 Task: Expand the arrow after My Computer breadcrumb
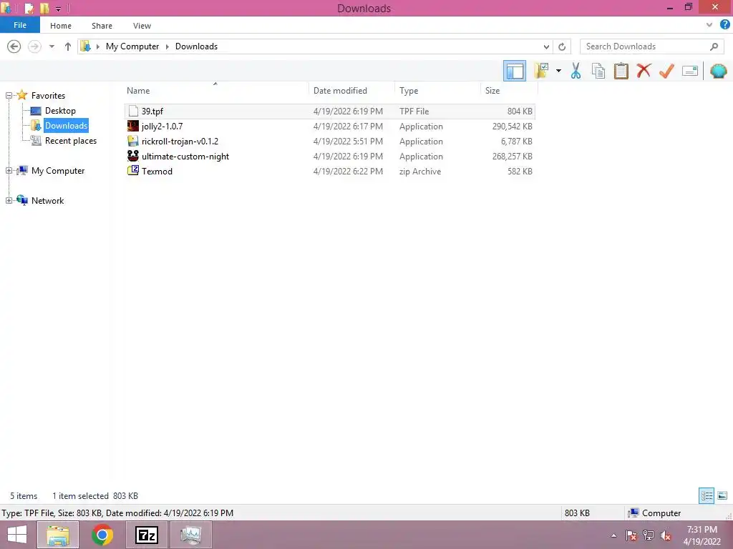point(167,46)
